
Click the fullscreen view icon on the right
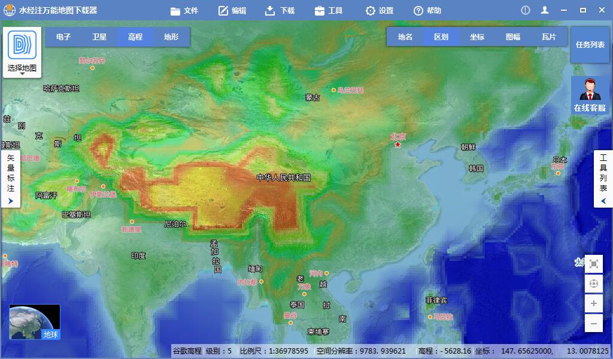click(593, 263)
